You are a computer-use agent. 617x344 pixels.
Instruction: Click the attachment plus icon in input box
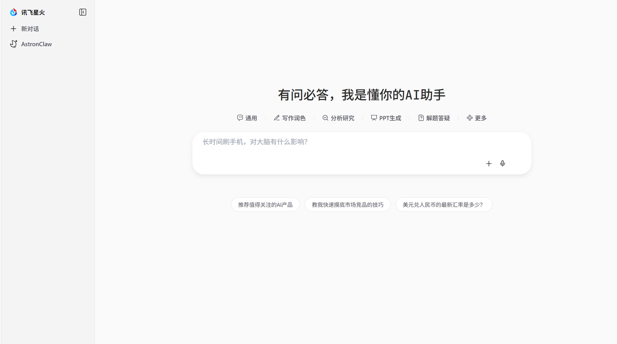(489, 164)
